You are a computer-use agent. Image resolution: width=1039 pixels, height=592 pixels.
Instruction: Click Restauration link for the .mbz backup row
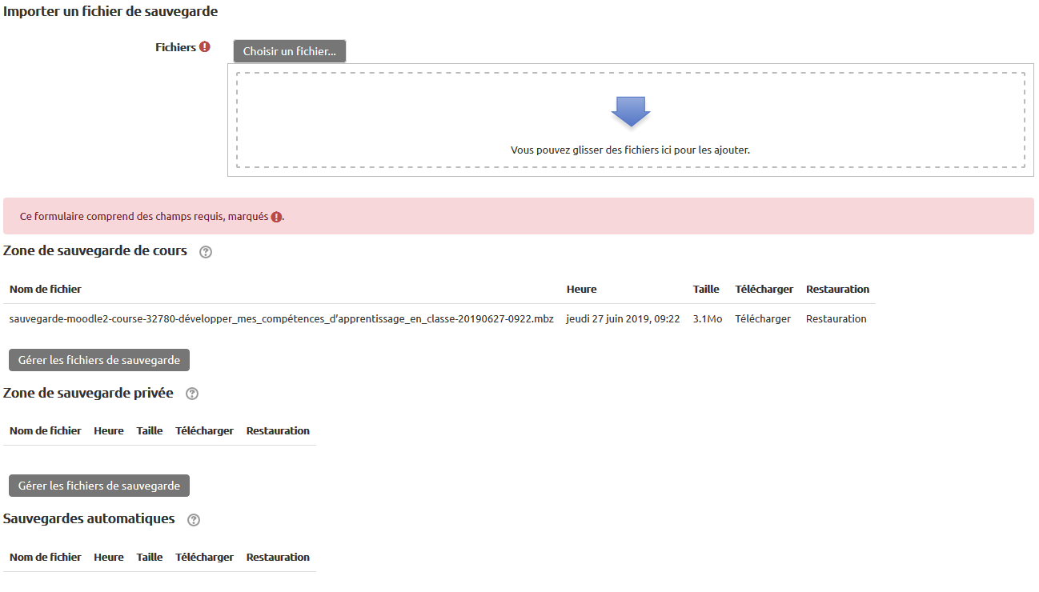[836, 318]
